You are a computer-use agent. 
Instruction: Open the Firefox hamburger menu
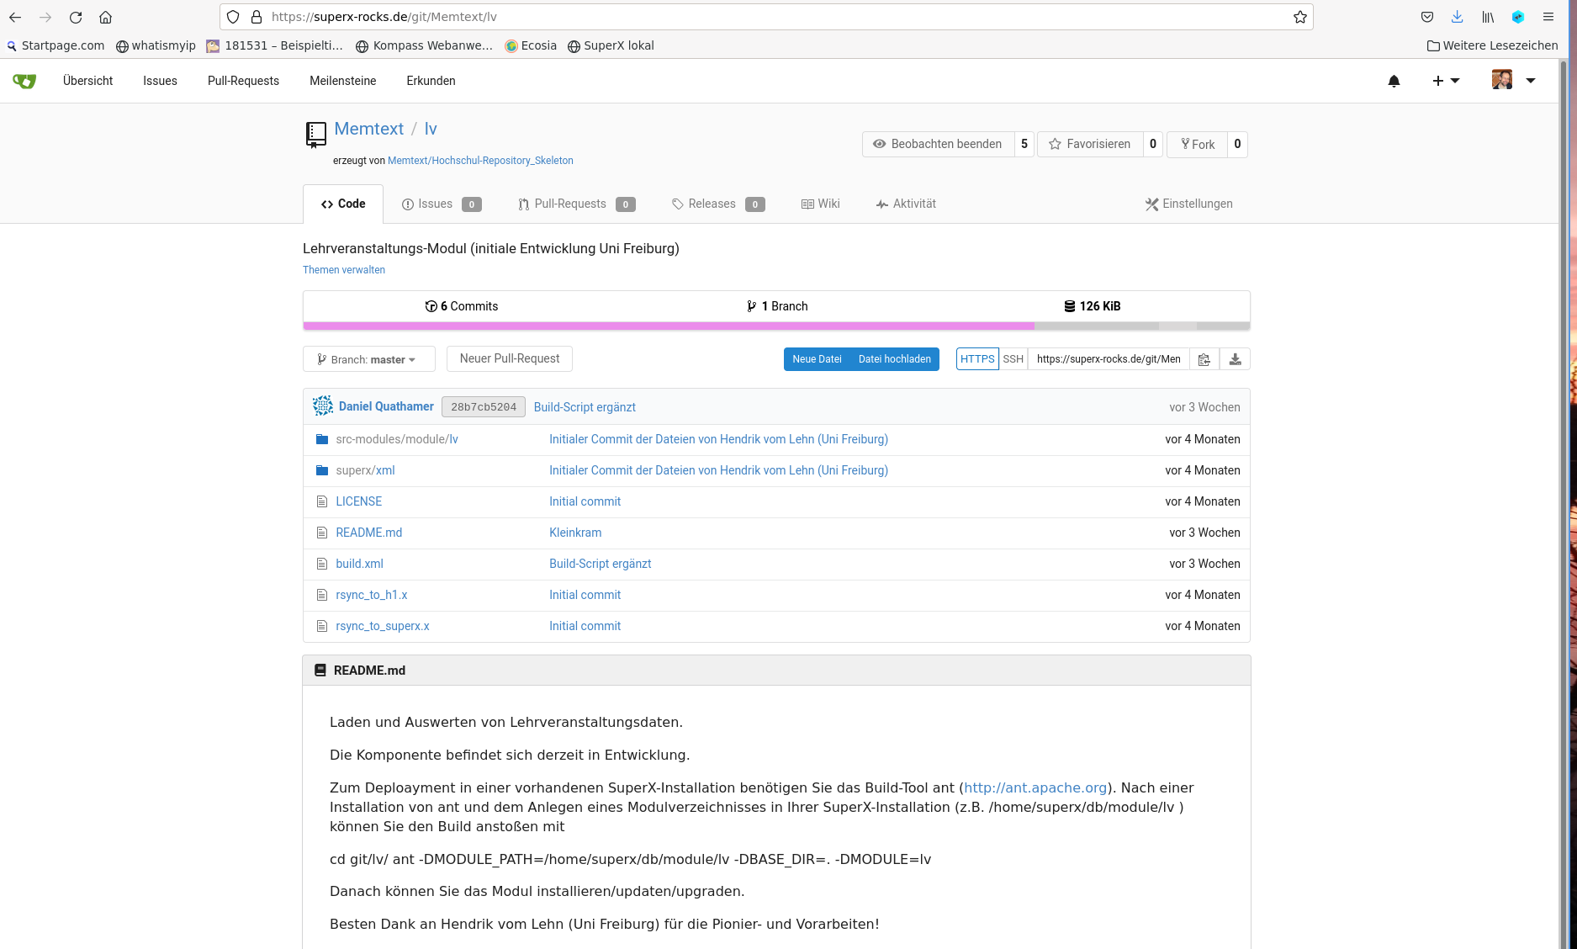(1548, 17)
